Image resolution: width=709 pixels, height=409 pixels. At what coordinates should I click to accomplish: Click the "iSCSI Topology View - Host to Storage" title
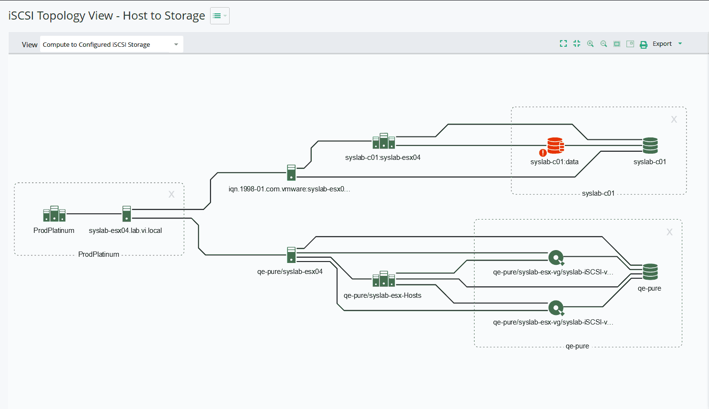[x=106, y=16]
